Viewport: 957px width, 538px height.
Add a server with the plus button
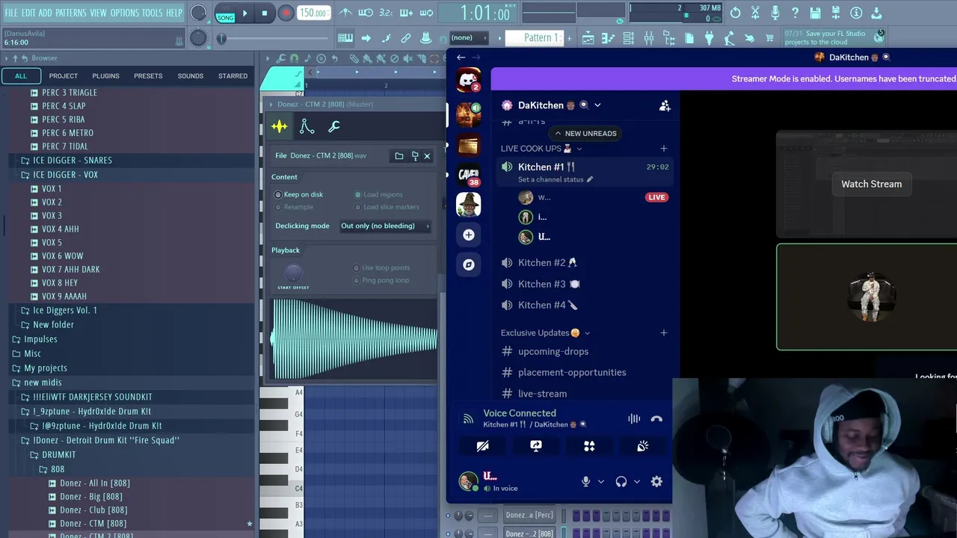click(469, 235)
